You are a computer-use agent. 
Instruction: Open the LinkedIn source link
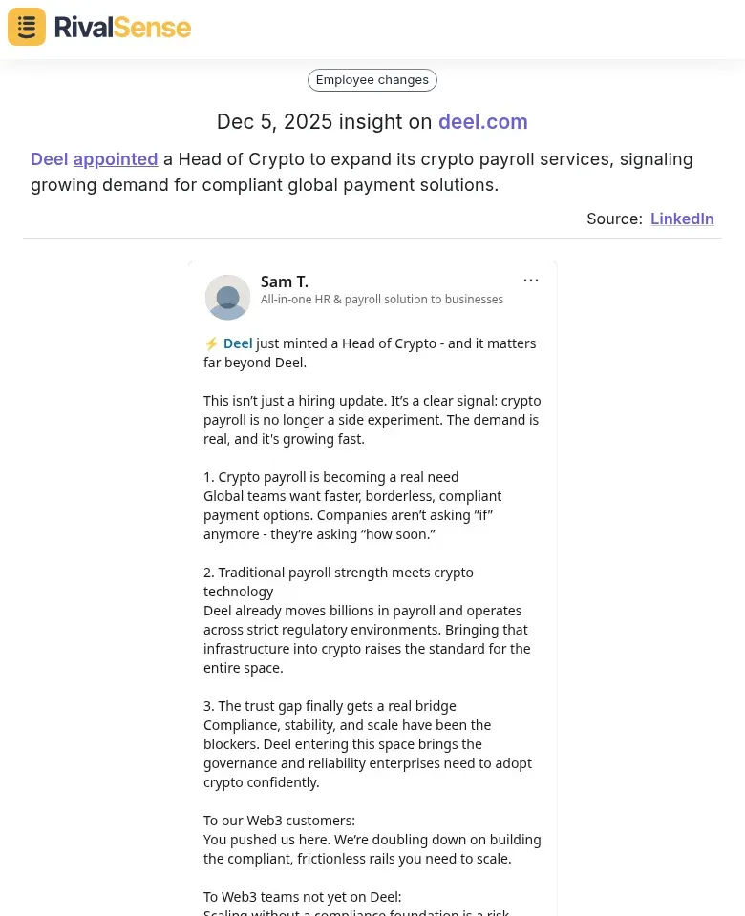[x=682, y=219]
